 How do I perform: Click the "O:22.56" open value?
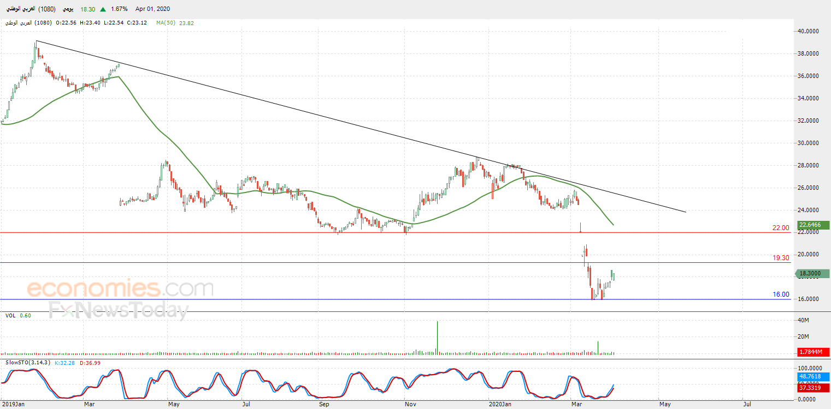[67, 23]
